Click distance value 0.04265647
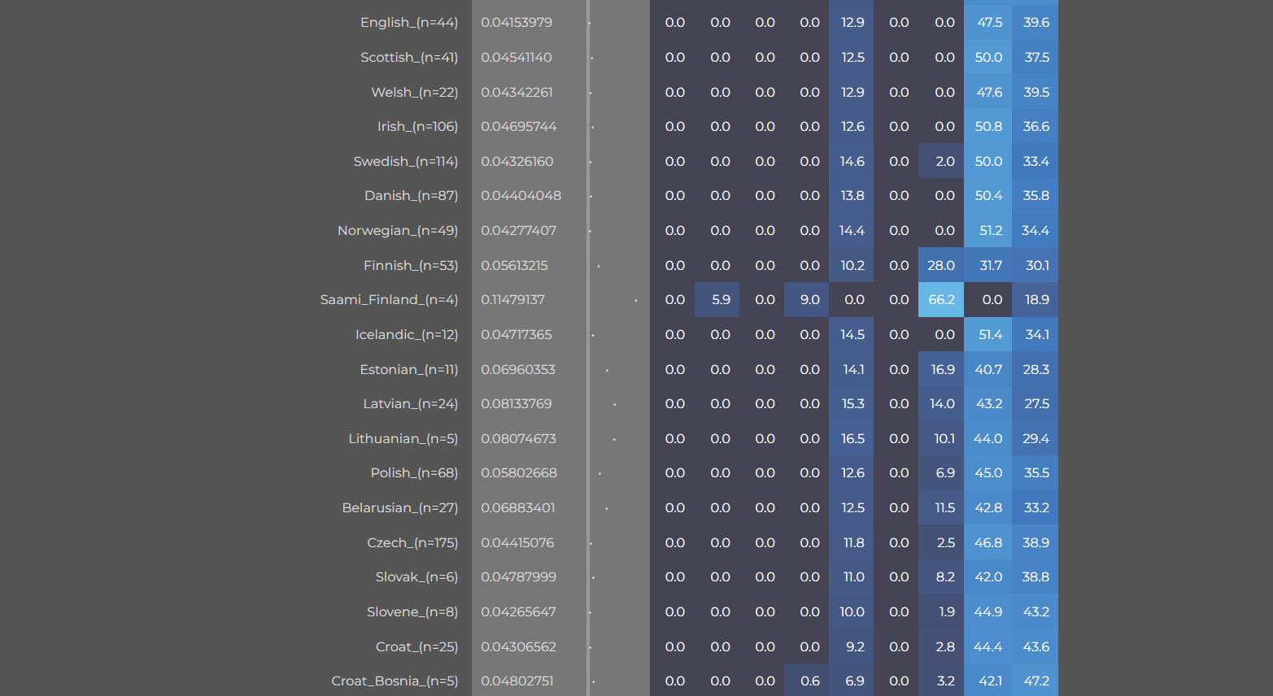Screen dimensions: 1273x696 [519, 612]
